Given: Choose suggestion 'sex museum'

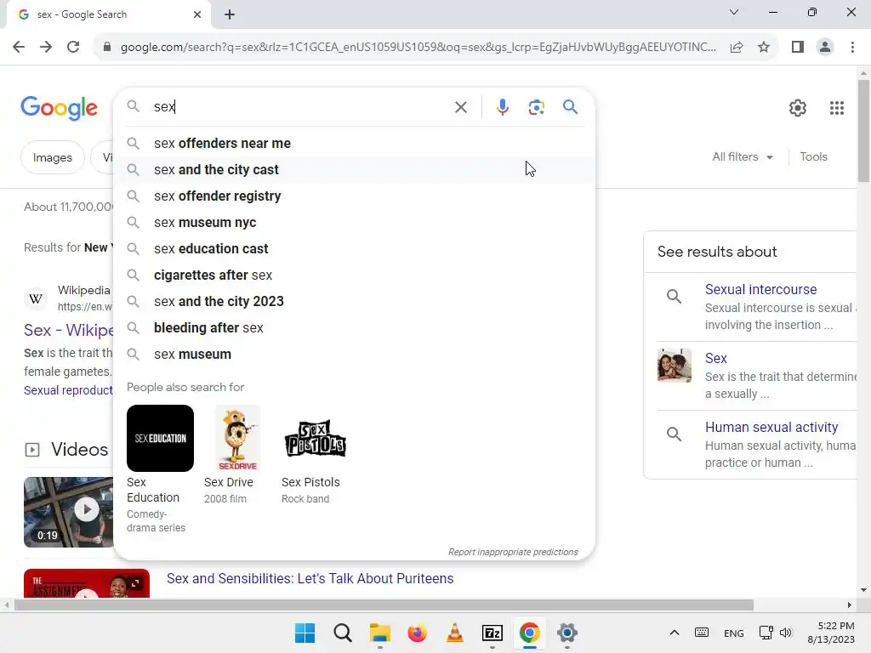Looking at the screenshot, I should point(354,355).
